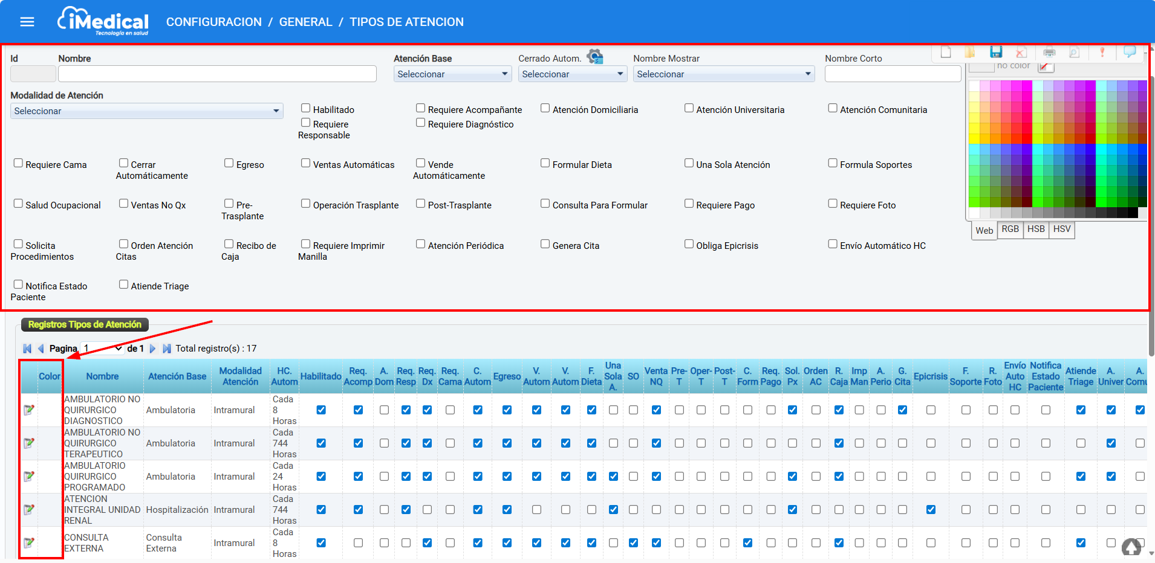Click the new blank document icon

pyautogui.click(x=946, y=53)
